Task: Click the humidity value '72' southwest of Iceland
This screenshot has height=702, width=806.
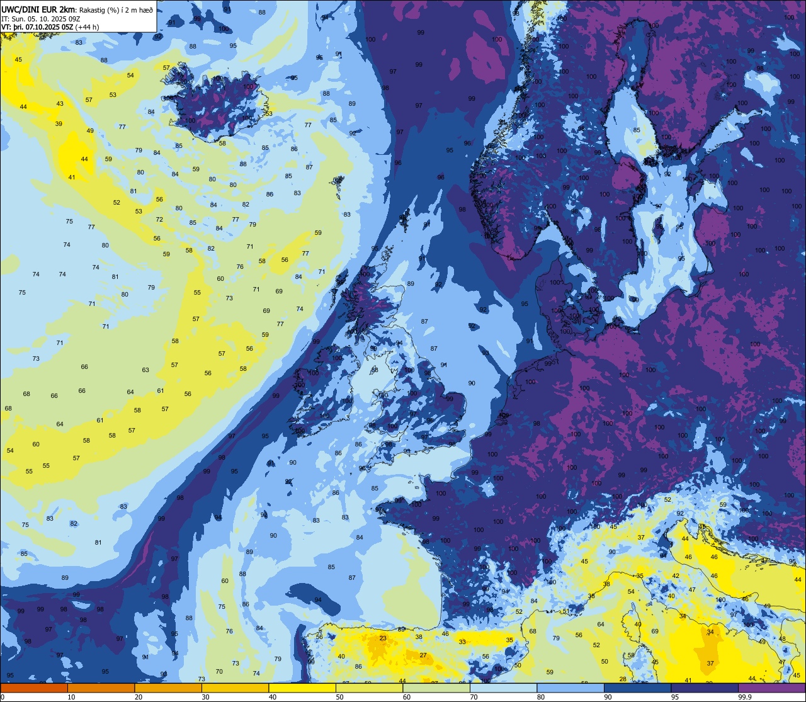Action: (x=159, y=220)
